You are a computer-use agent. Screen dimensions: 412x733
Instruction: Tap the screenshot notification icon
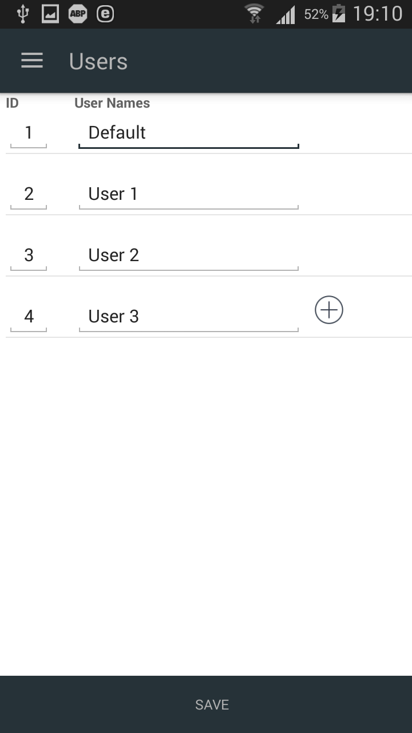[50, 14]
